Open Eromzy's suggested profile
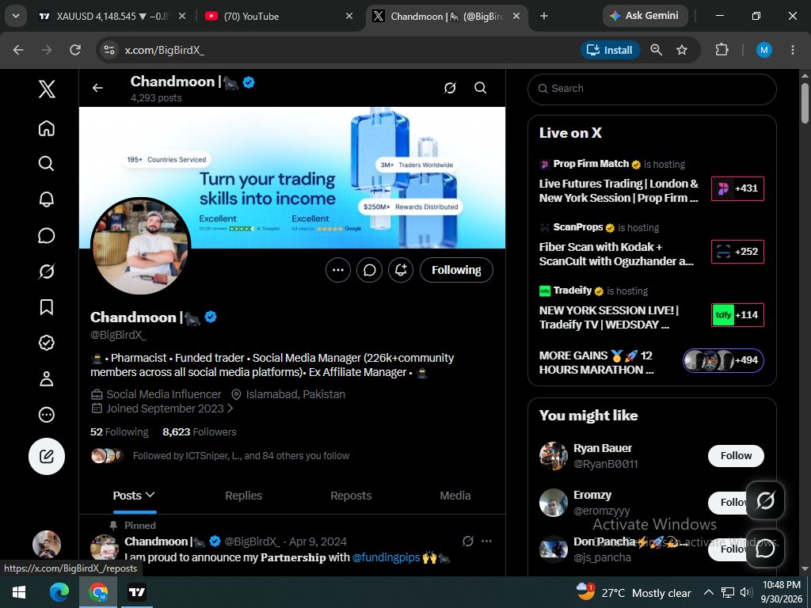This screenshot has width=811, height=608. click(x=592, y=495)
